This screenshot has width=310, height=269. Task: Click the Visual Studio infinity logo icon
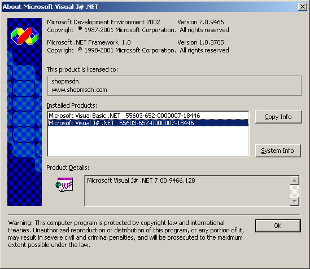(24, 36)
